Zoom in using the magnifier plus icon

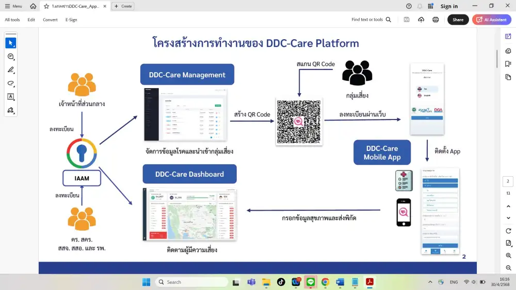[508, 255]
